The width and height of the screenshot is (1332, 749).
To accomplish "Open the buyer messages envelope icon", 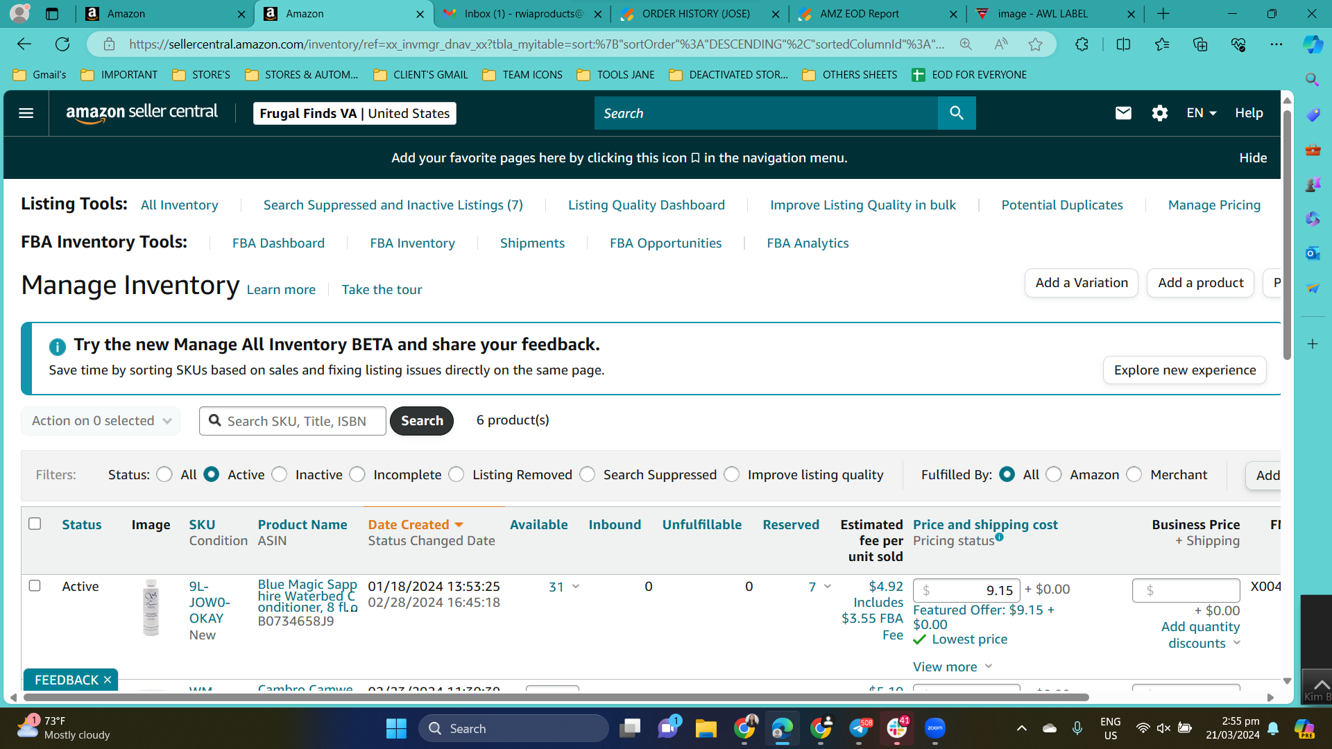I will [x=1123, y=113].
